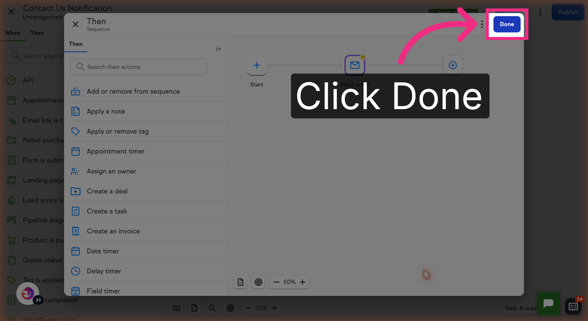
Task: Add a step with dashed plus node
Action: (x=453, y=65)
